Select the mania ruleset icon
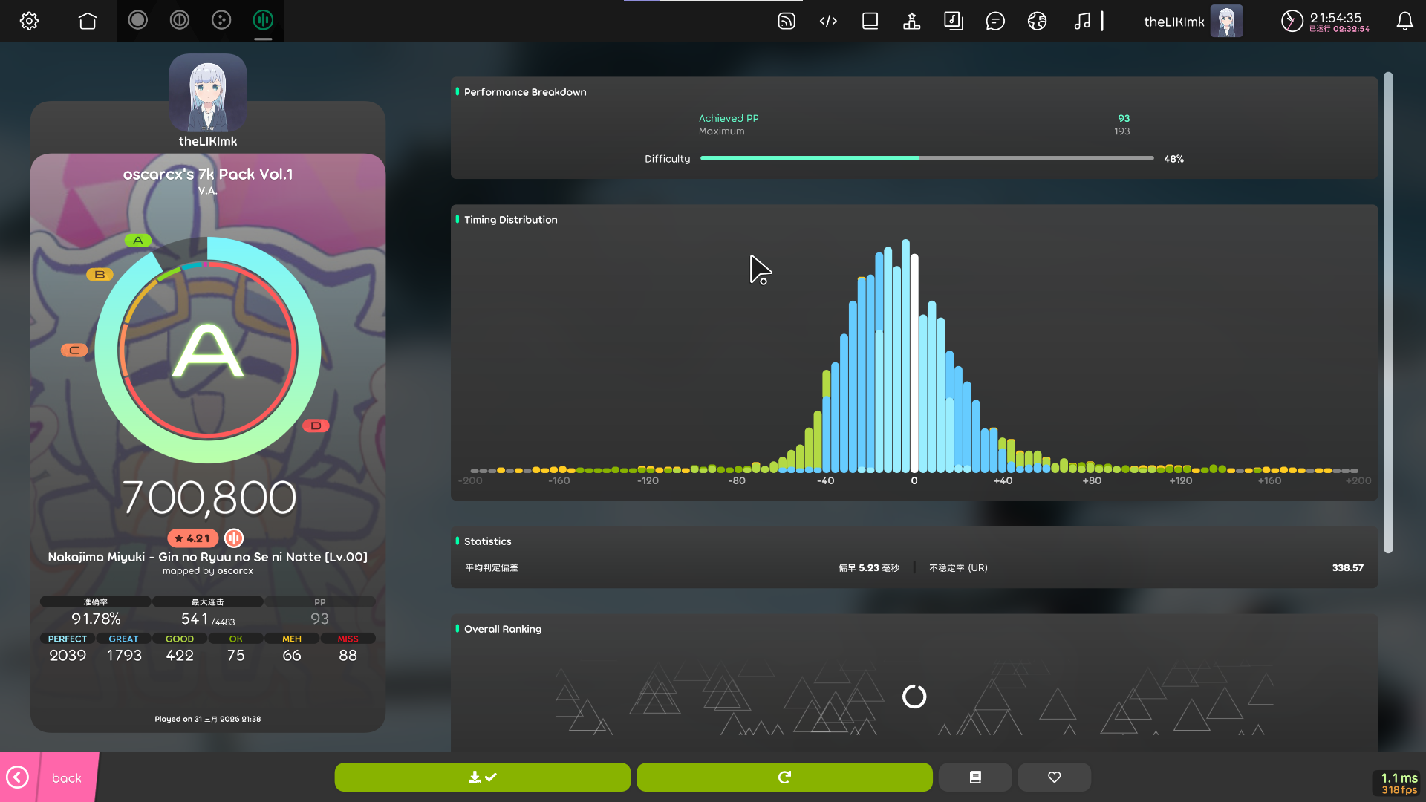The image size is (1426, 802). [263, 20]
